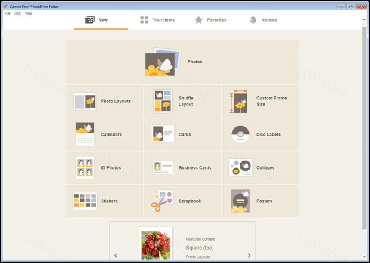The height and width of the screenshot is (263, 370).
Task: Click the Custom Frame Size icon
Action: pos(239,101)
